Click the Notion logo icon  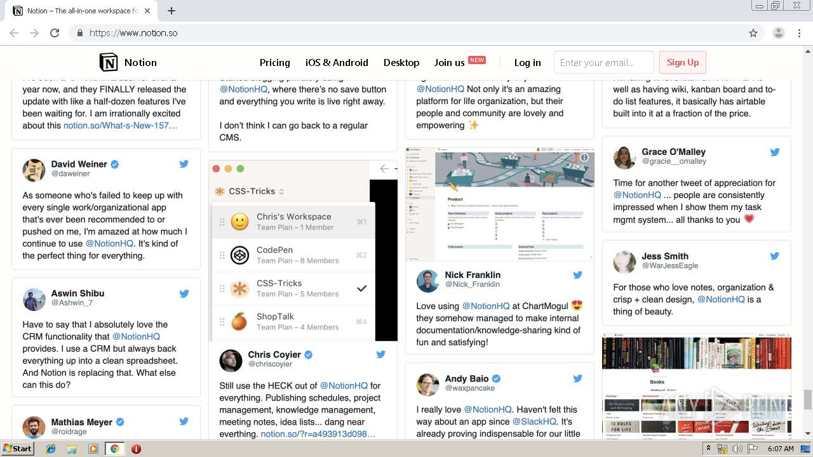click(109, 62)
